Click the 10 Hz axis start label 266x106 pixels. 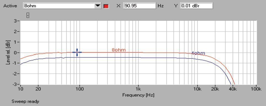20,89
